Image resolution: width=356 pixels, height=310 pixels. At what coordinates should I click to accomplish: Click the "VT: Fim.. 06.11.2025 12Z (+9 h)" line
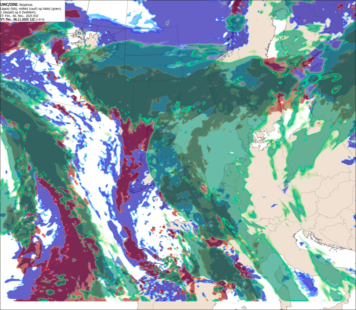point(22,19)
